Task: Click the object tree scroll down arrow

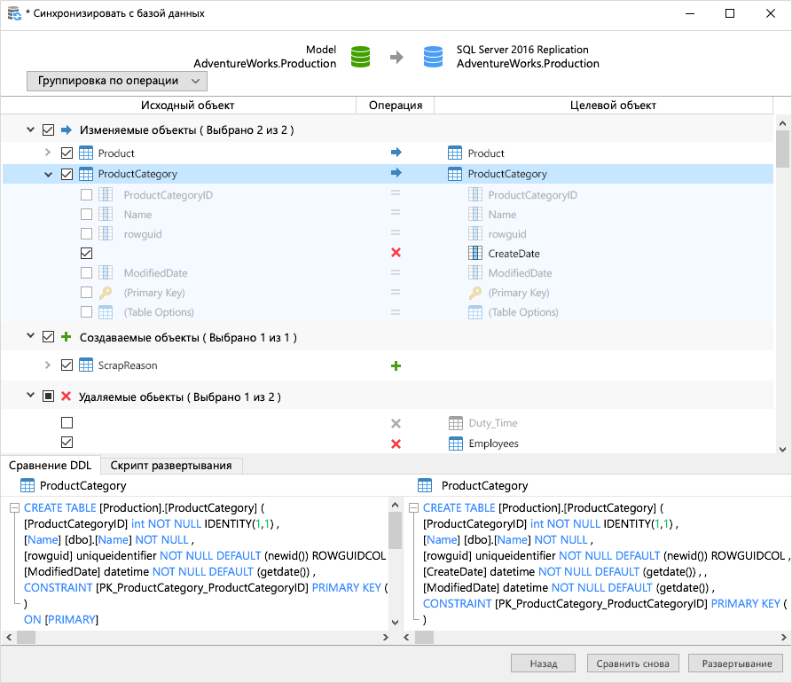Action: [782, 449]
